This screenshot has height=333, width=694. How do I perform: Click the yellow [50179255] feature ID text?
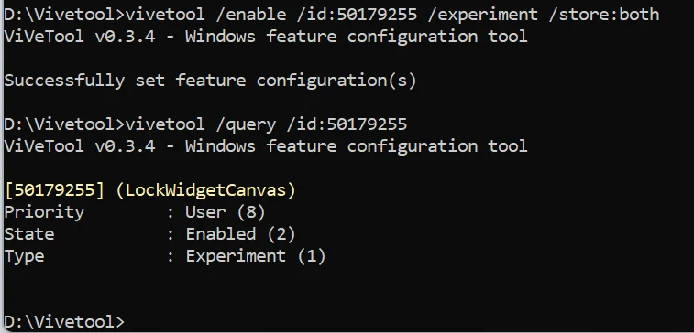click(54, 190)
